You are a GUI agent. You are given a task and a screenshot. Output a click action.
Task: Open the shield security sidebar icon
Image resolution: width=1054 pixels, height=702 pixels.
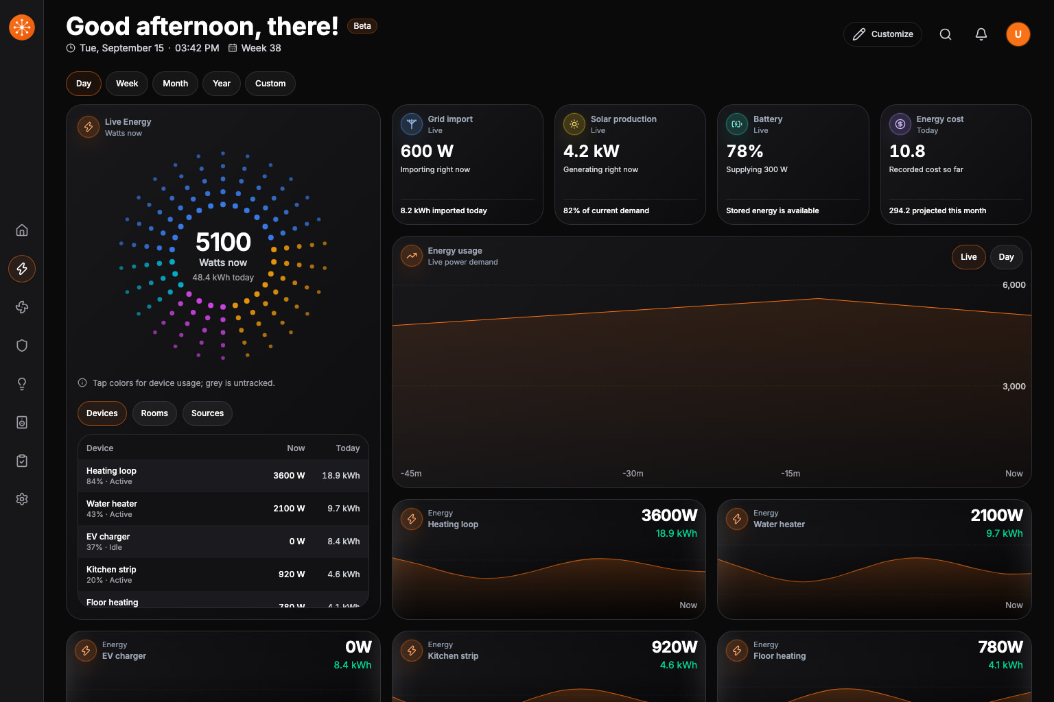click(x=22, y=346)
